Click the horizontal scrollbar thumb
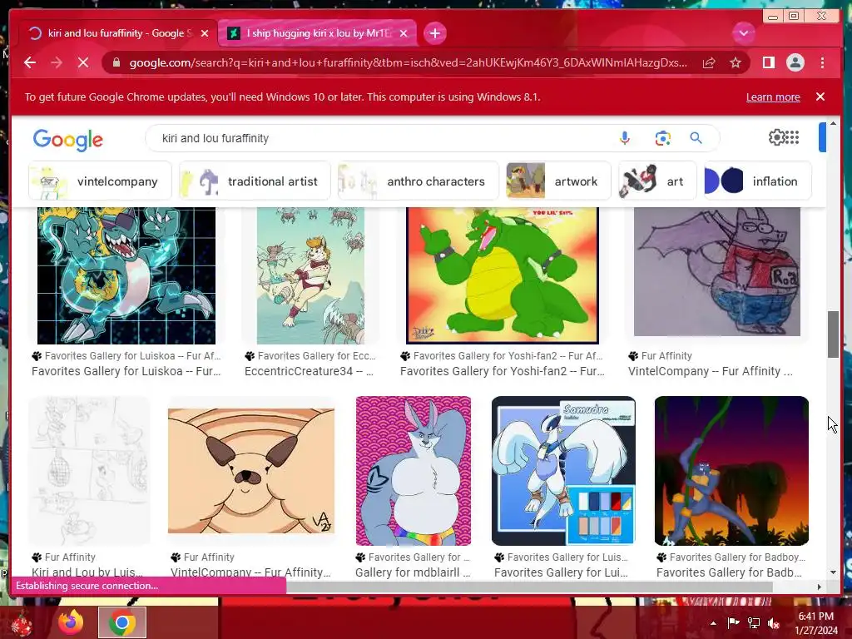This screenshot has height=639, width=852. 530,587
